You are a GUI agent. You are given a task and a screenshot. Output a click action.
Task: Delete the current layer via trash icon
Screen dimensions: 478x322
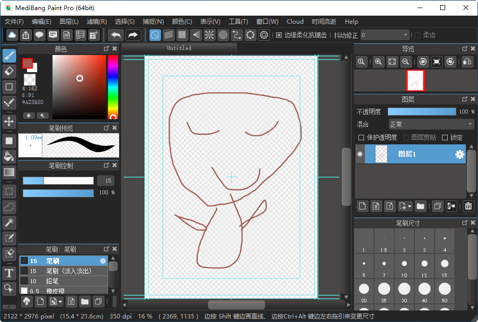coord(468,206)
